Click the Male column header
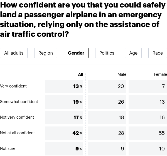The height and width of the screenshot is (156, 167). coord(122,74)
